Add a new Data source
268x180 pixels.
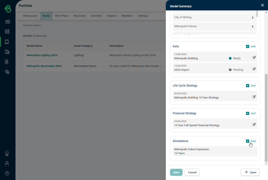click(251, 46)
